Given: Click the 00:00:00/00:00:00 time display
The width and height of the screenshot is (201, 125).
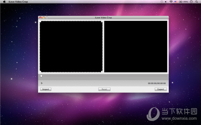Looking at the screenshot, I should click(157, 83).
